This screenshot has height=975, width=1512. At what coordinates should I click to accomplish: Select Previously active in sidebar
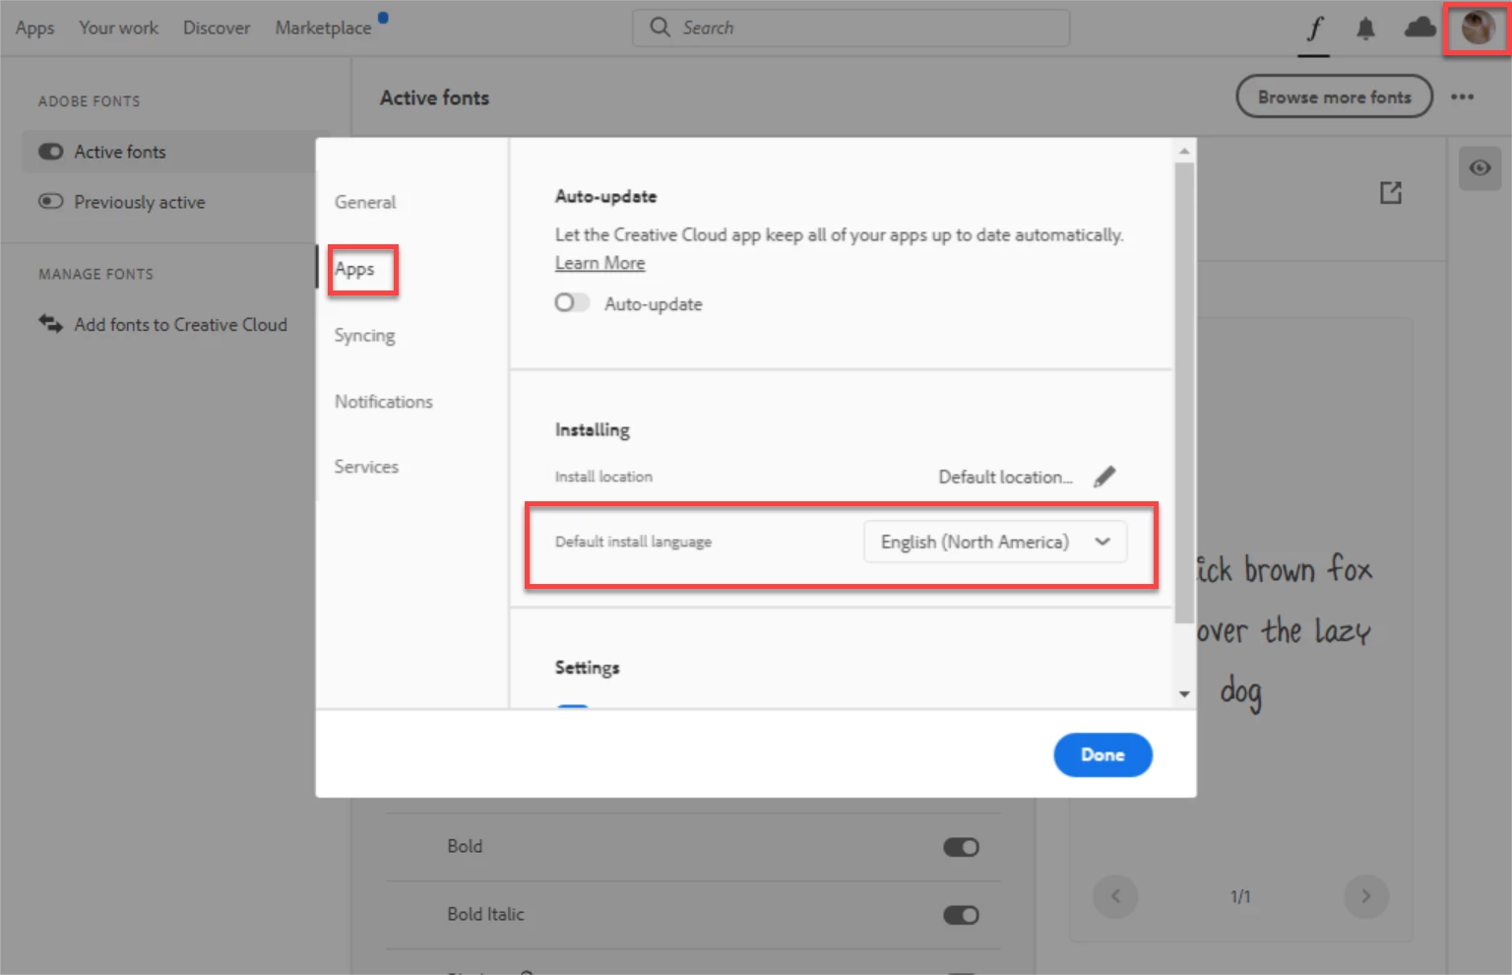pos(139,202)
